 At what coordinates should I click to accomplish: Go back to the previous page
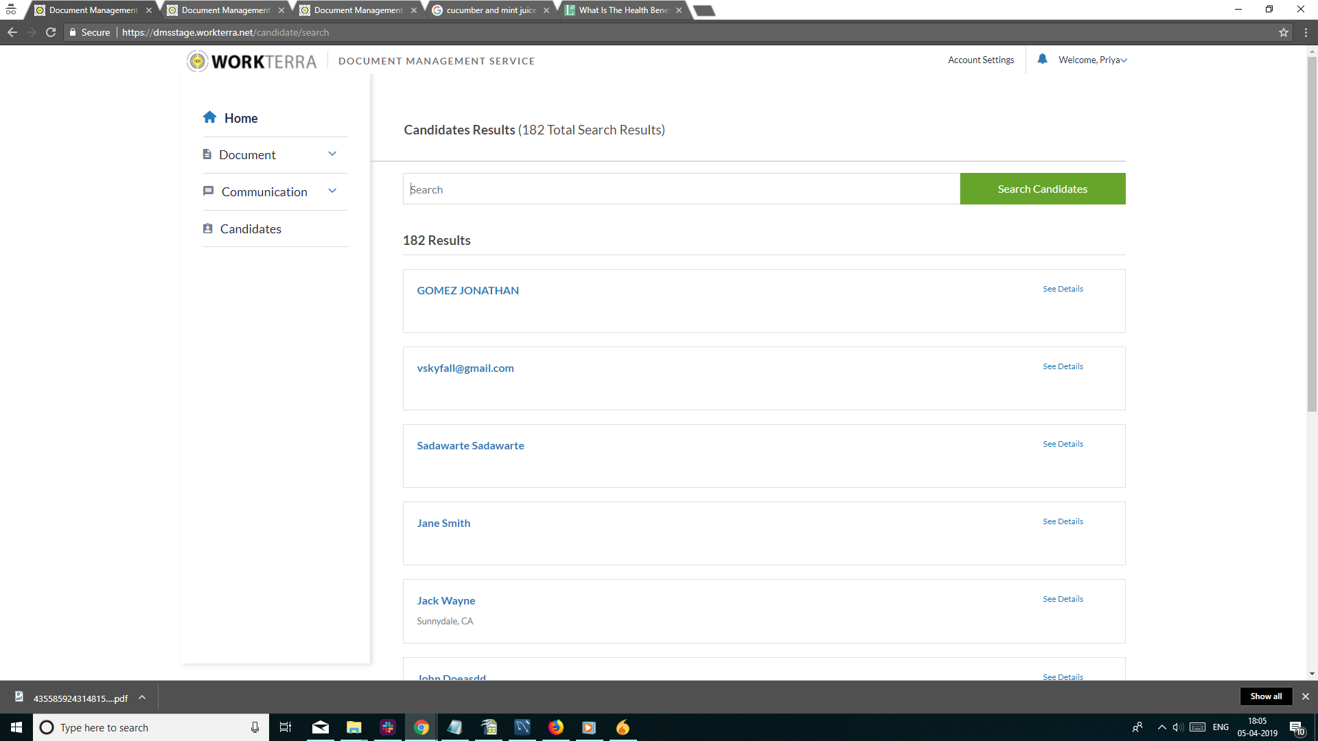tap(12, 32)
